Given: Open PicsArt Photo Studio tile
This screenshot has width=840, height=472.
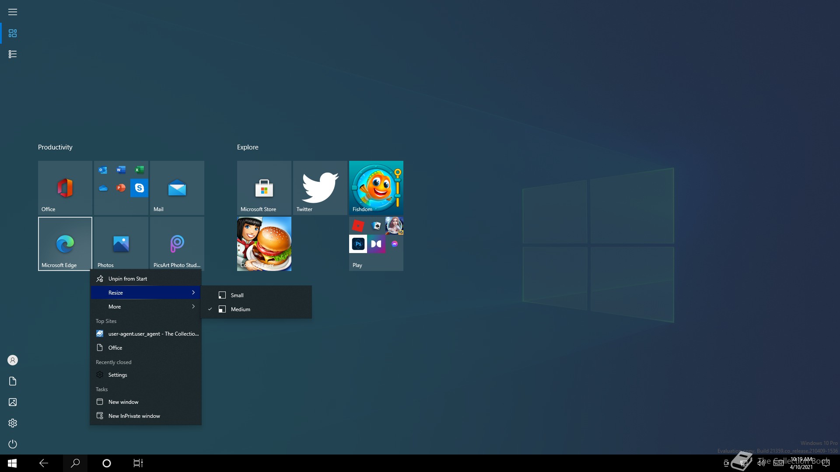Looking at the screenshot, I should click(x=177, y=244).
